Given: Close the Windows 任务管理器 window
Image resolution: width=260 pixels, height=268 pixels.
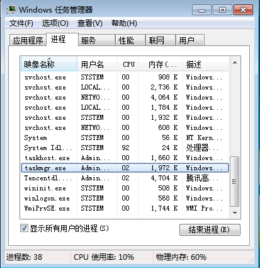Looking at the screenshot, I should [x=243, y=10].
